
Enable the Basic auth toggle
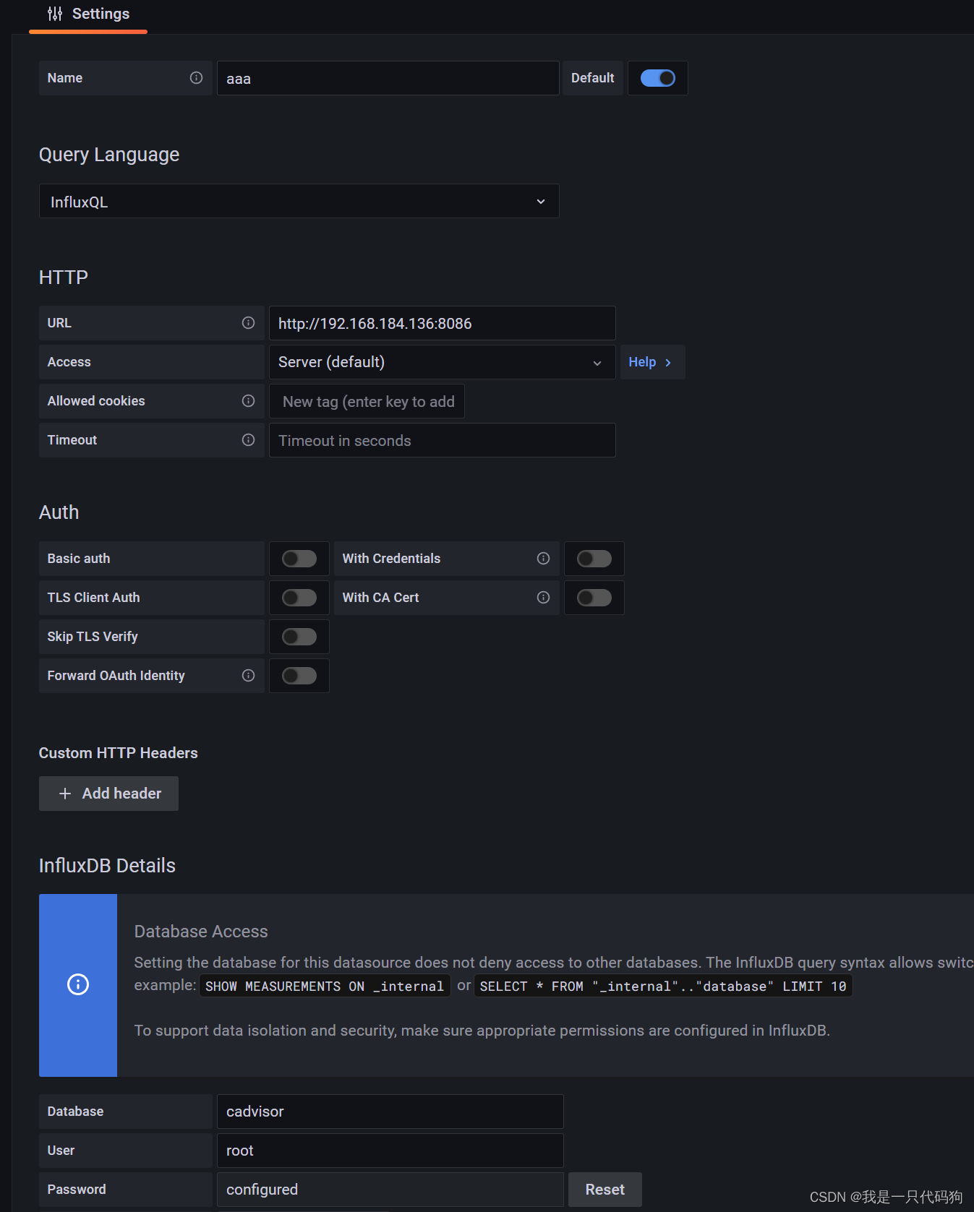pyautogui.click(x=299, y=559)
